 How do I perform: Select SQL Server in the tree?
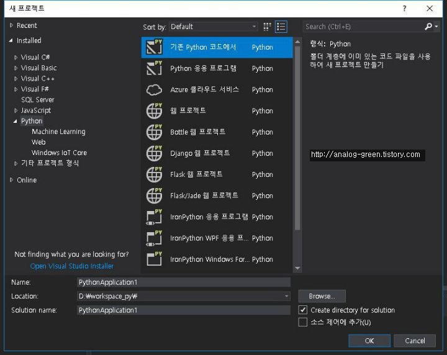point(38,100)
